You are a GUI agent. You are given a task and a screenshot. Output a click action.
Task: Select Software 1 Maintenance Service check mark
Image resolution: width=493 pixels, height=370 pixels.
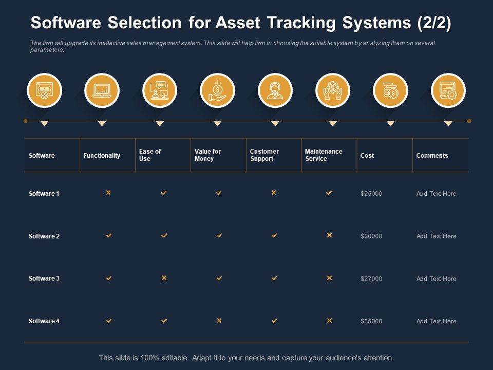click(x=329, y=193)
